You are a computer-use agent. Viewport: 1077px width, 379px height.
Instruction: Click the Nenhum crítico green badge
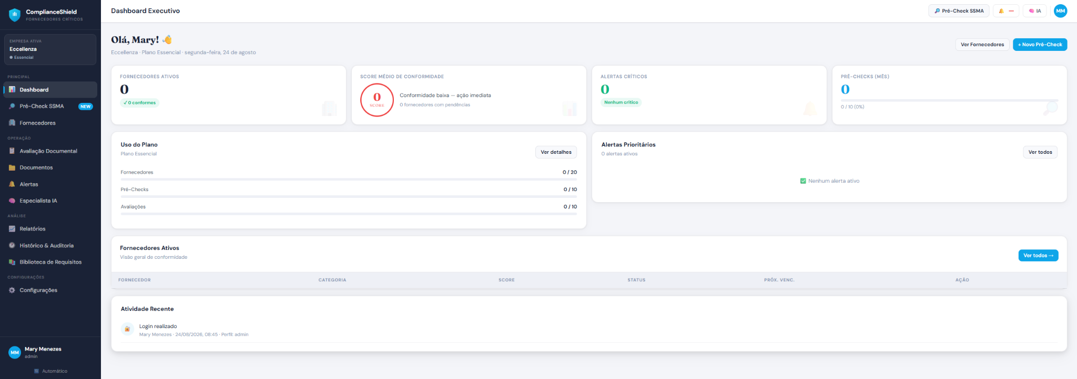[x=621, y=103]
